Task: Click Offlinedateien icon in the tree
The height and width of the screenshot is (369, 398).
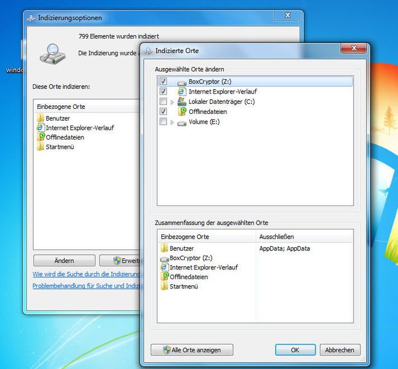Action: point(182,111)
